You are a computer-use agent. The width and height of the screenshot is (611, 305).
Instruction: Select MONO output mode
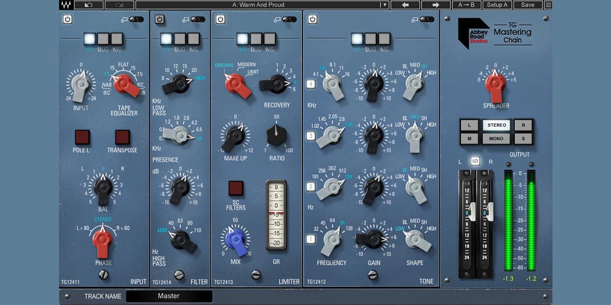pyautogui.click(x=496, y=139)
